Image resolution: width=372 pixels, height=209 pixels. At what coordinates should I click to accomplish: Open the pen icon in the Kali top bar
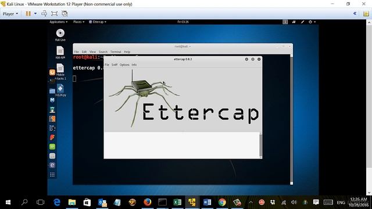302,22
